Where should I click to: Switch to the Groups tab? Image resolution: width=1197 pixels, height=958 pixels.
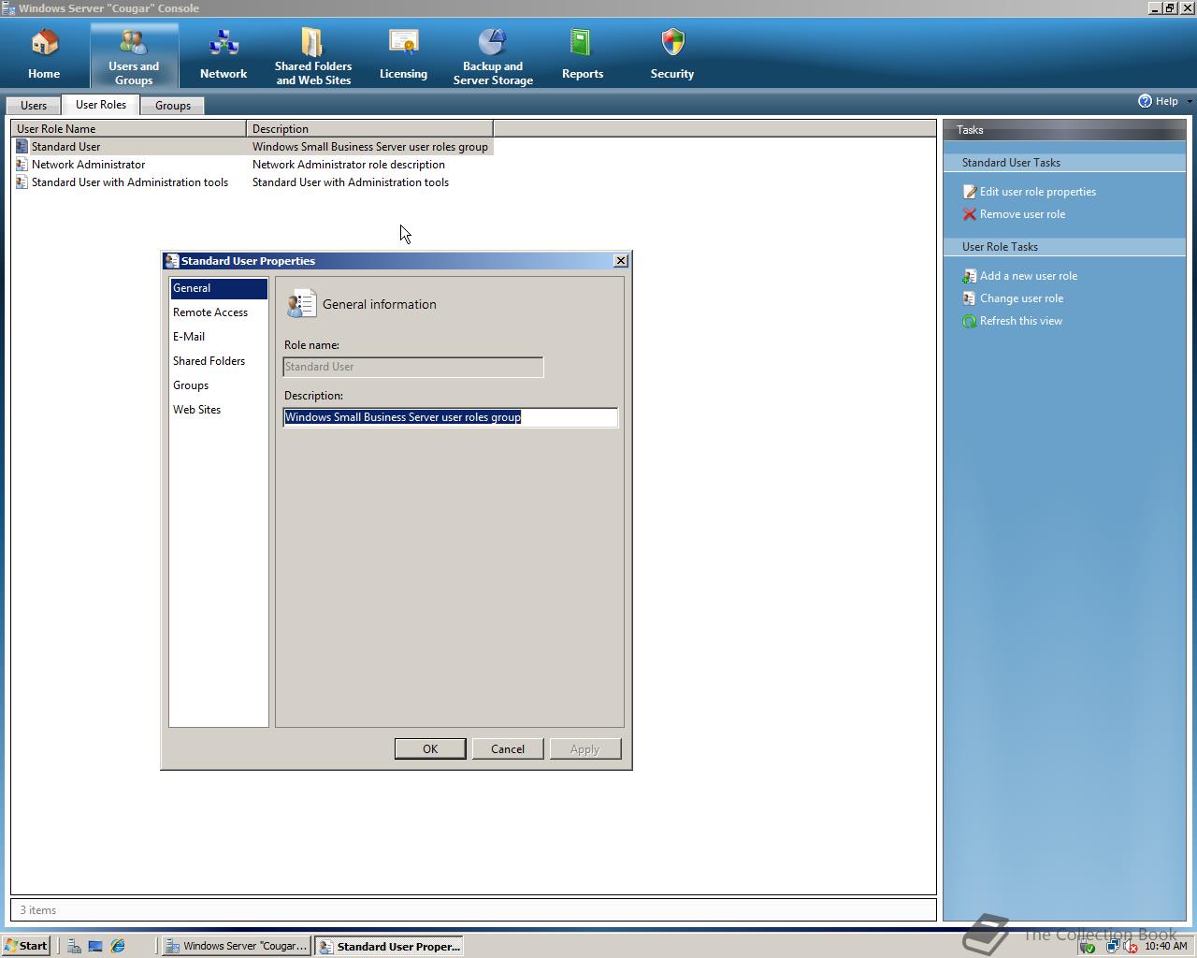tap(173, 105)
